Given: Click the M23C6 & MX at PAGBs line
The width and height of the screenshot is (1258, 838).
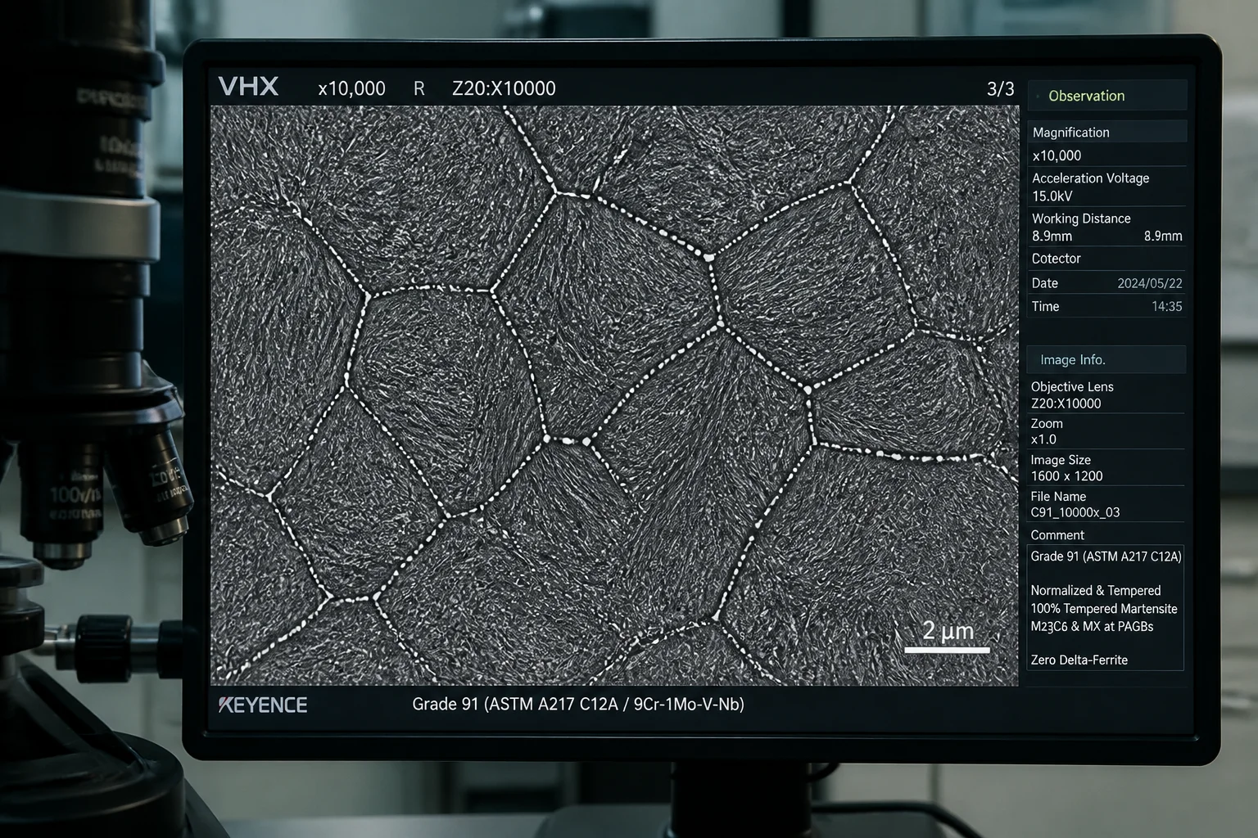Looking at the screenshot, I should [x=1092, y=627].
